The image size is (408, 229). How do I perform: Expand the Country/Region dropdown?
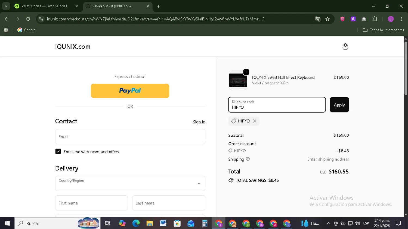pos(130,183)
